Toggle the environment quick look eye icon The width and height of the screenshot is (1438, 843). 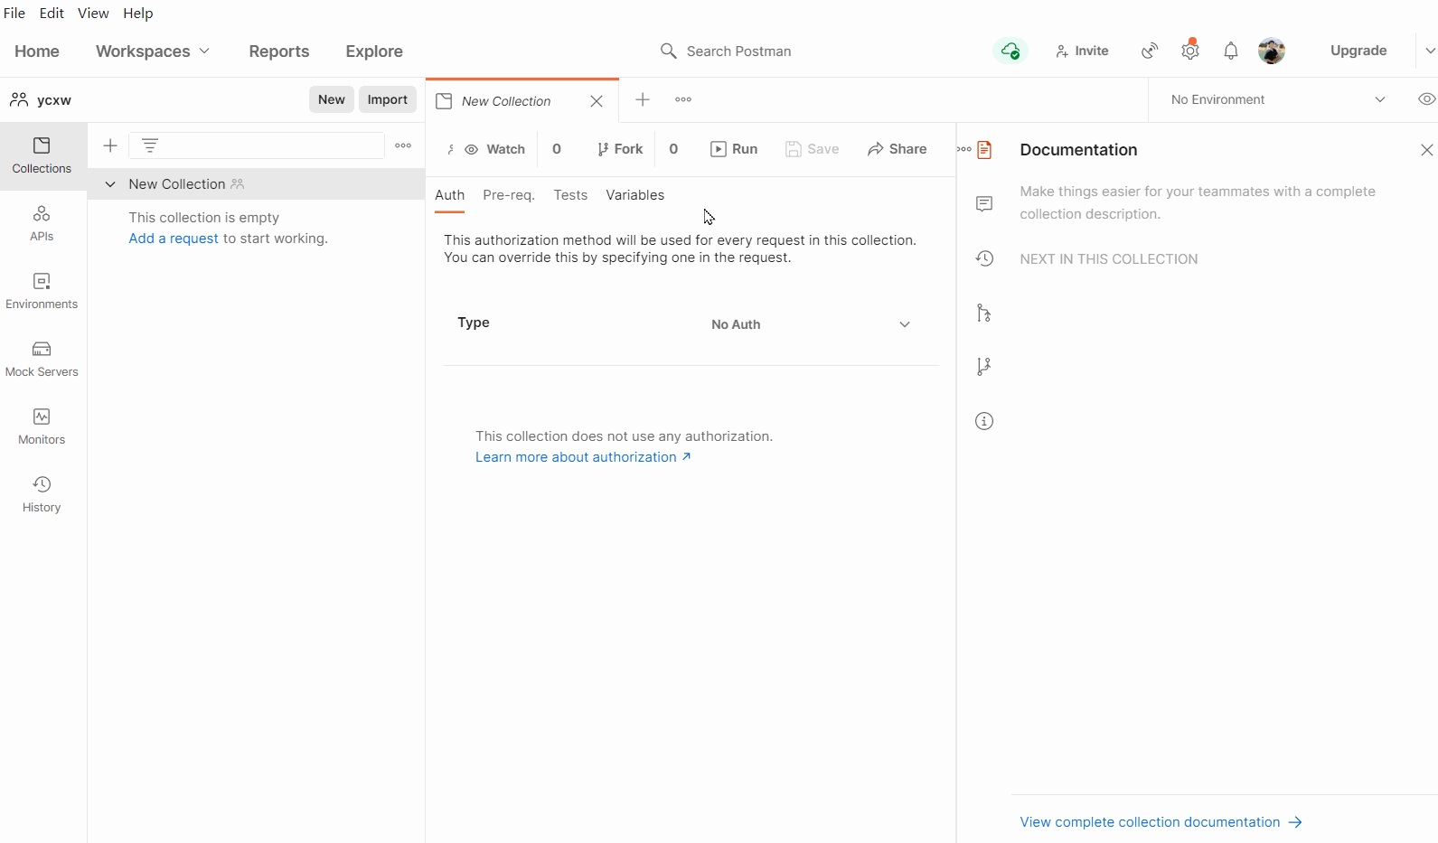click(1426, 99)
